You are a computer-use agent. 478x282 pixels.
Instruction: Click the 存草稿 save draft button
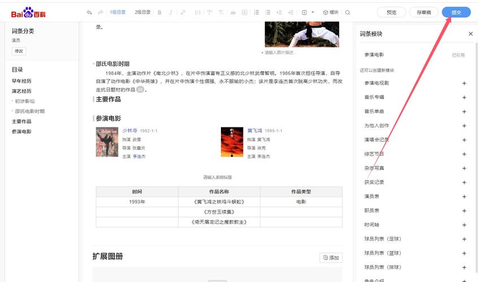pos(424,12)
